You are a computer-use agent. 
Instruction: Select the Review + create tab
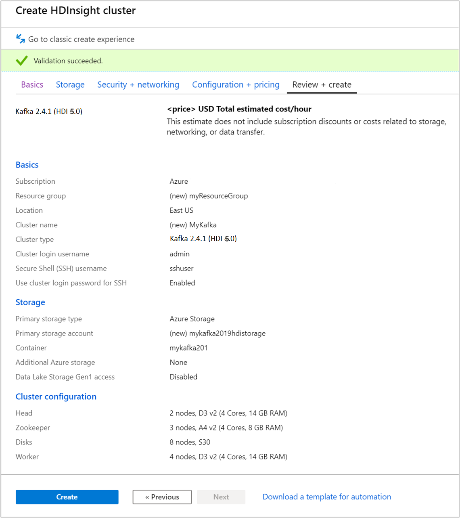tap(322, 84)
